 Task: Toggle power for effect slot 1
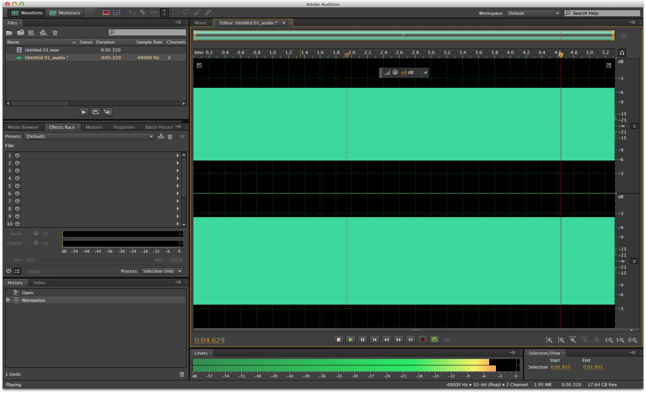[18, 156]
